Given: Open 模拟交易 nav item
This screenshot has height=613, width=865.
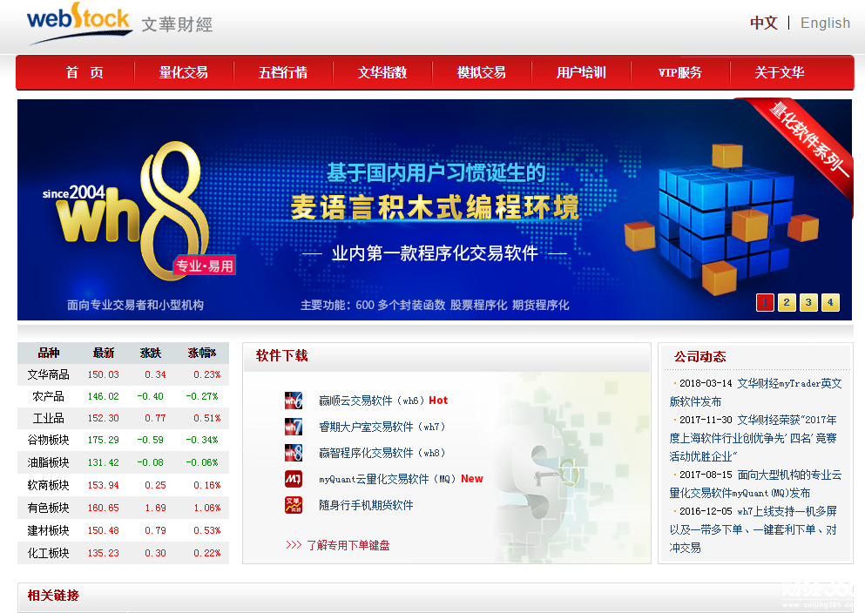Looking at the screenshot, I should [482, 72].
